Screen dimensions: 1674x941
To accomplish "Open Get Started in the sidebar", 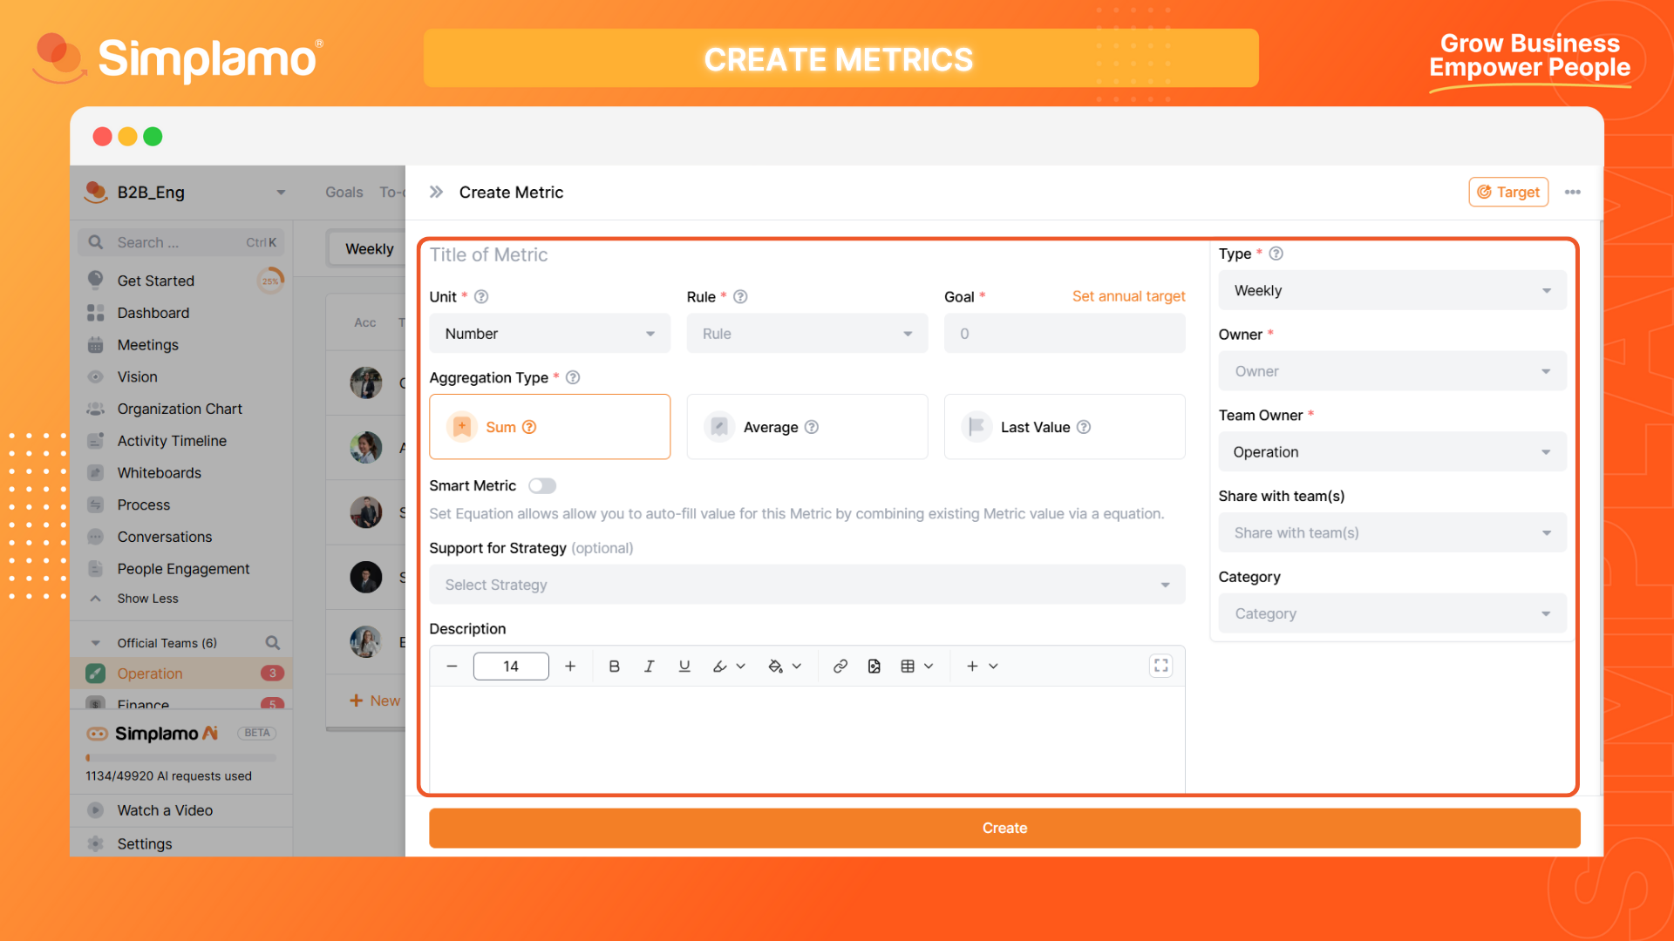I will [x=155, y=281].
